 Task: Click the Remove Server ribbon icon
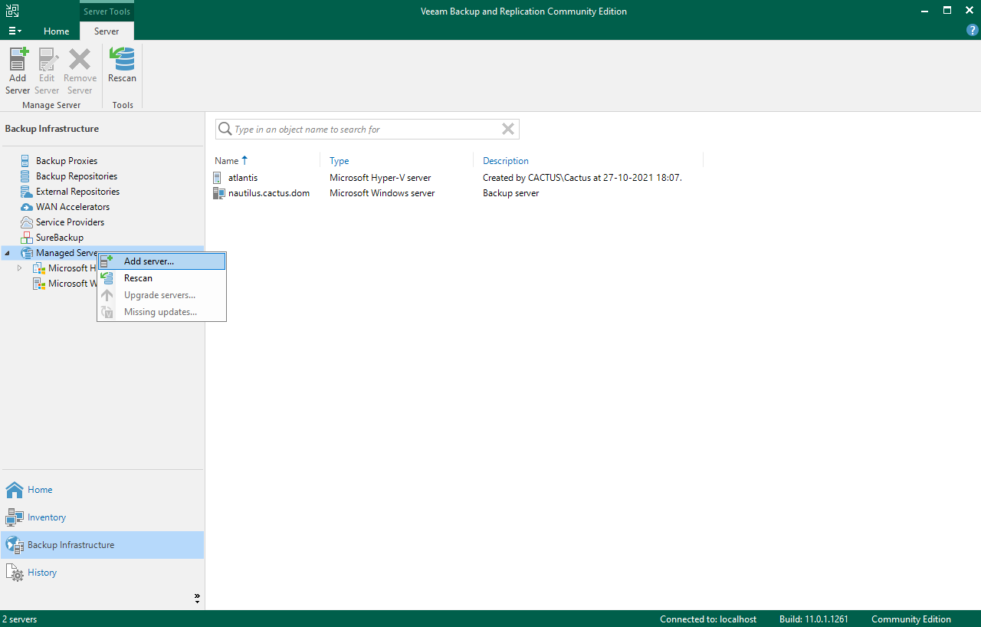pyautogui.click(x=79, y=69)
